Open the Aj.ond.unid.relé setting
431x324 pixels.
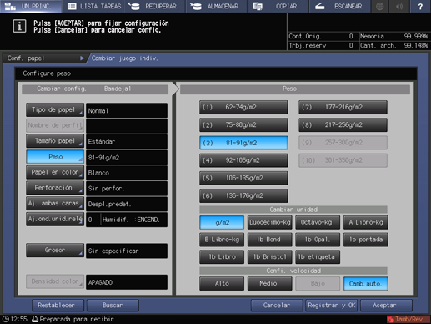(55, 219)
